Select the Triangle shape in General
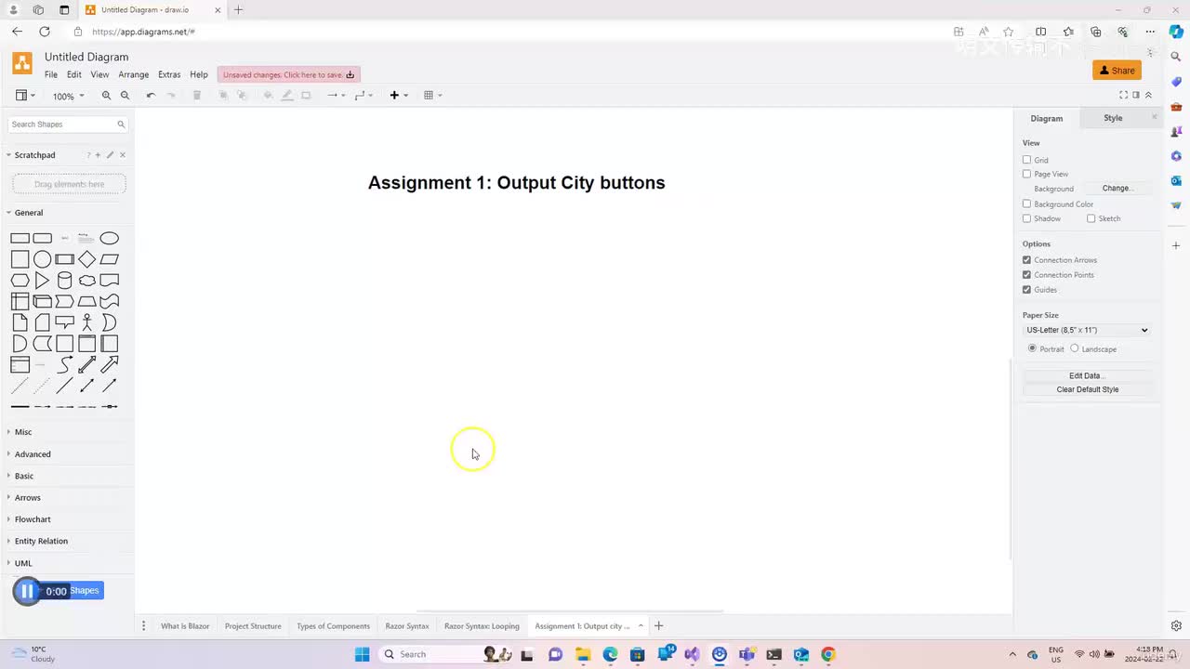The height and width of the screenshot is (669, 1190). (43, 281)
